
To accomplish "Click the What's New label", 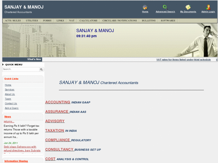I will click(x=34, y=59).
